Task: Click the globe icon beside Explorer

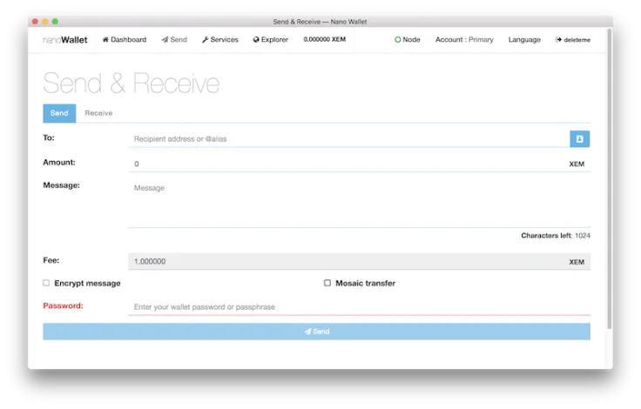Action: [256, 40]
